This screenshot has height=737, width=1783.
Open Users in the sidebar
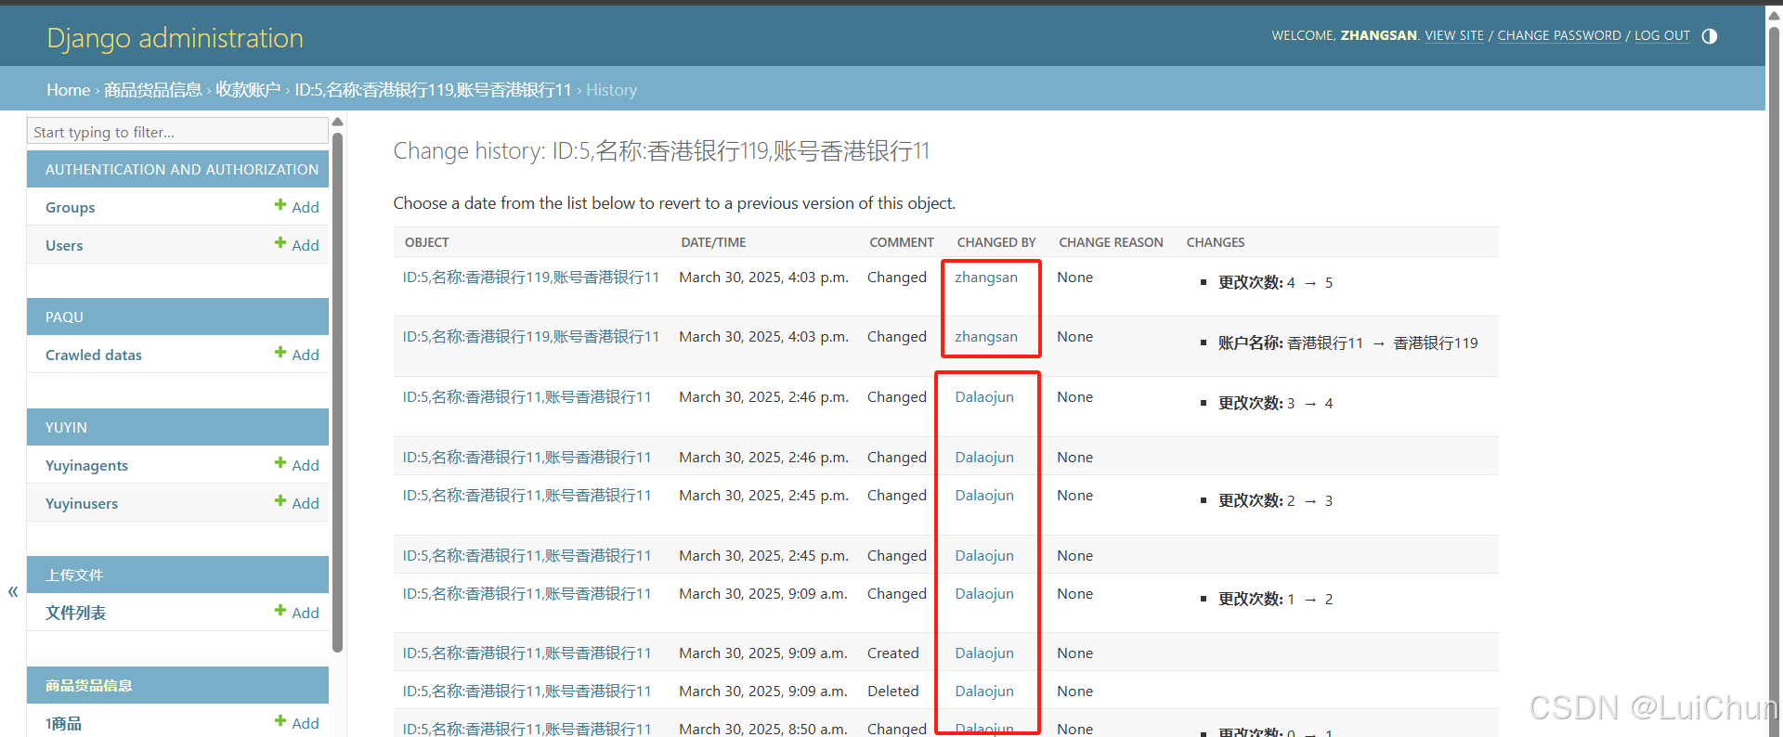pyautogui.click(x=64, y=245)
